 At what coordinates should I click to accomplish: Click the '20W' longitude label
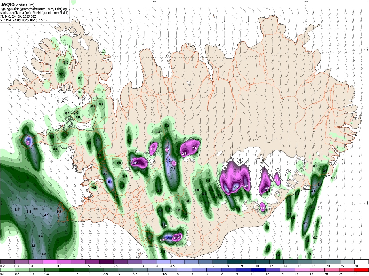(153, 1)
